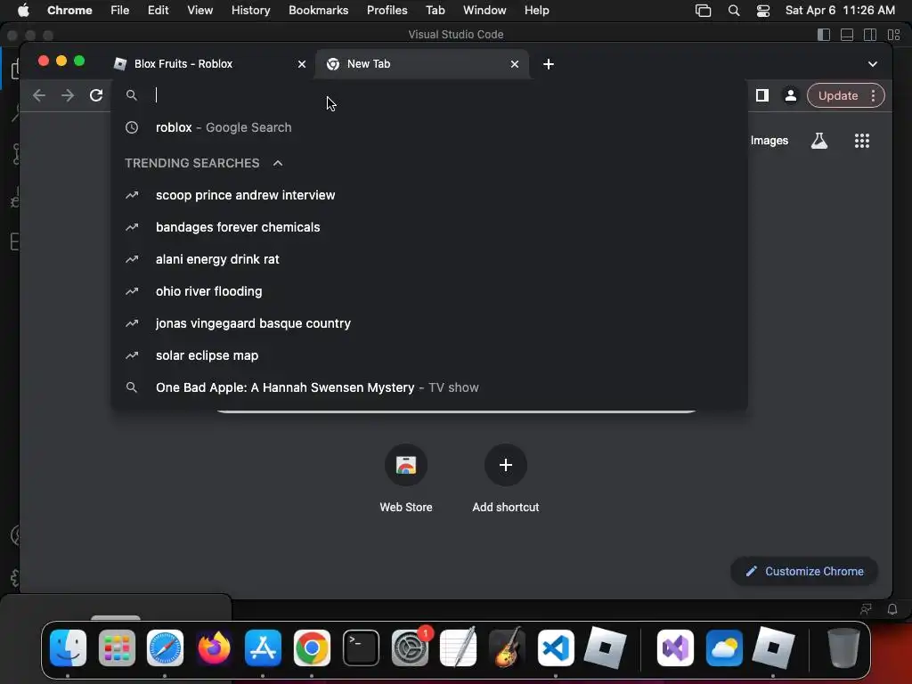Open the Chrome menu in menu bar
This screenshot has width=912, height=684.
pos(69,11)
